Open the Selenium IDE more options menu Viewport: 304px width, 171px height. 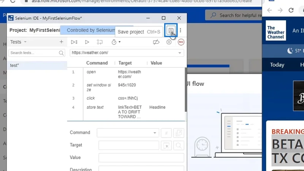click(x=180, y=30)
